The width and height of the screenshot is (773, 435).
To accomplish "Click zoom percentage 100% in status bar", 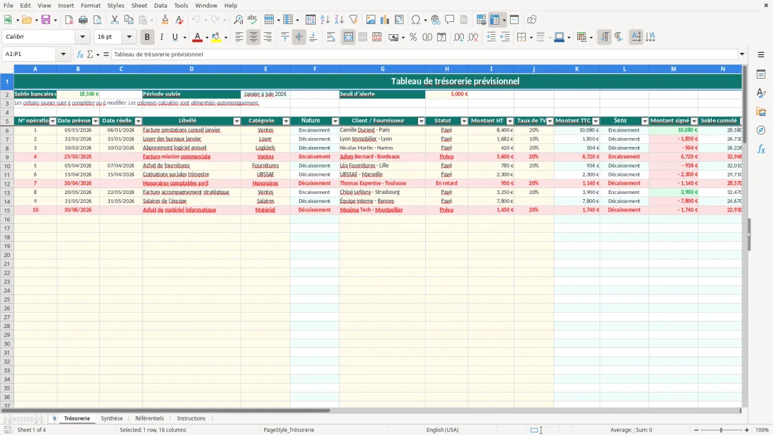I will pyautogui.click(x=761, y=430).
